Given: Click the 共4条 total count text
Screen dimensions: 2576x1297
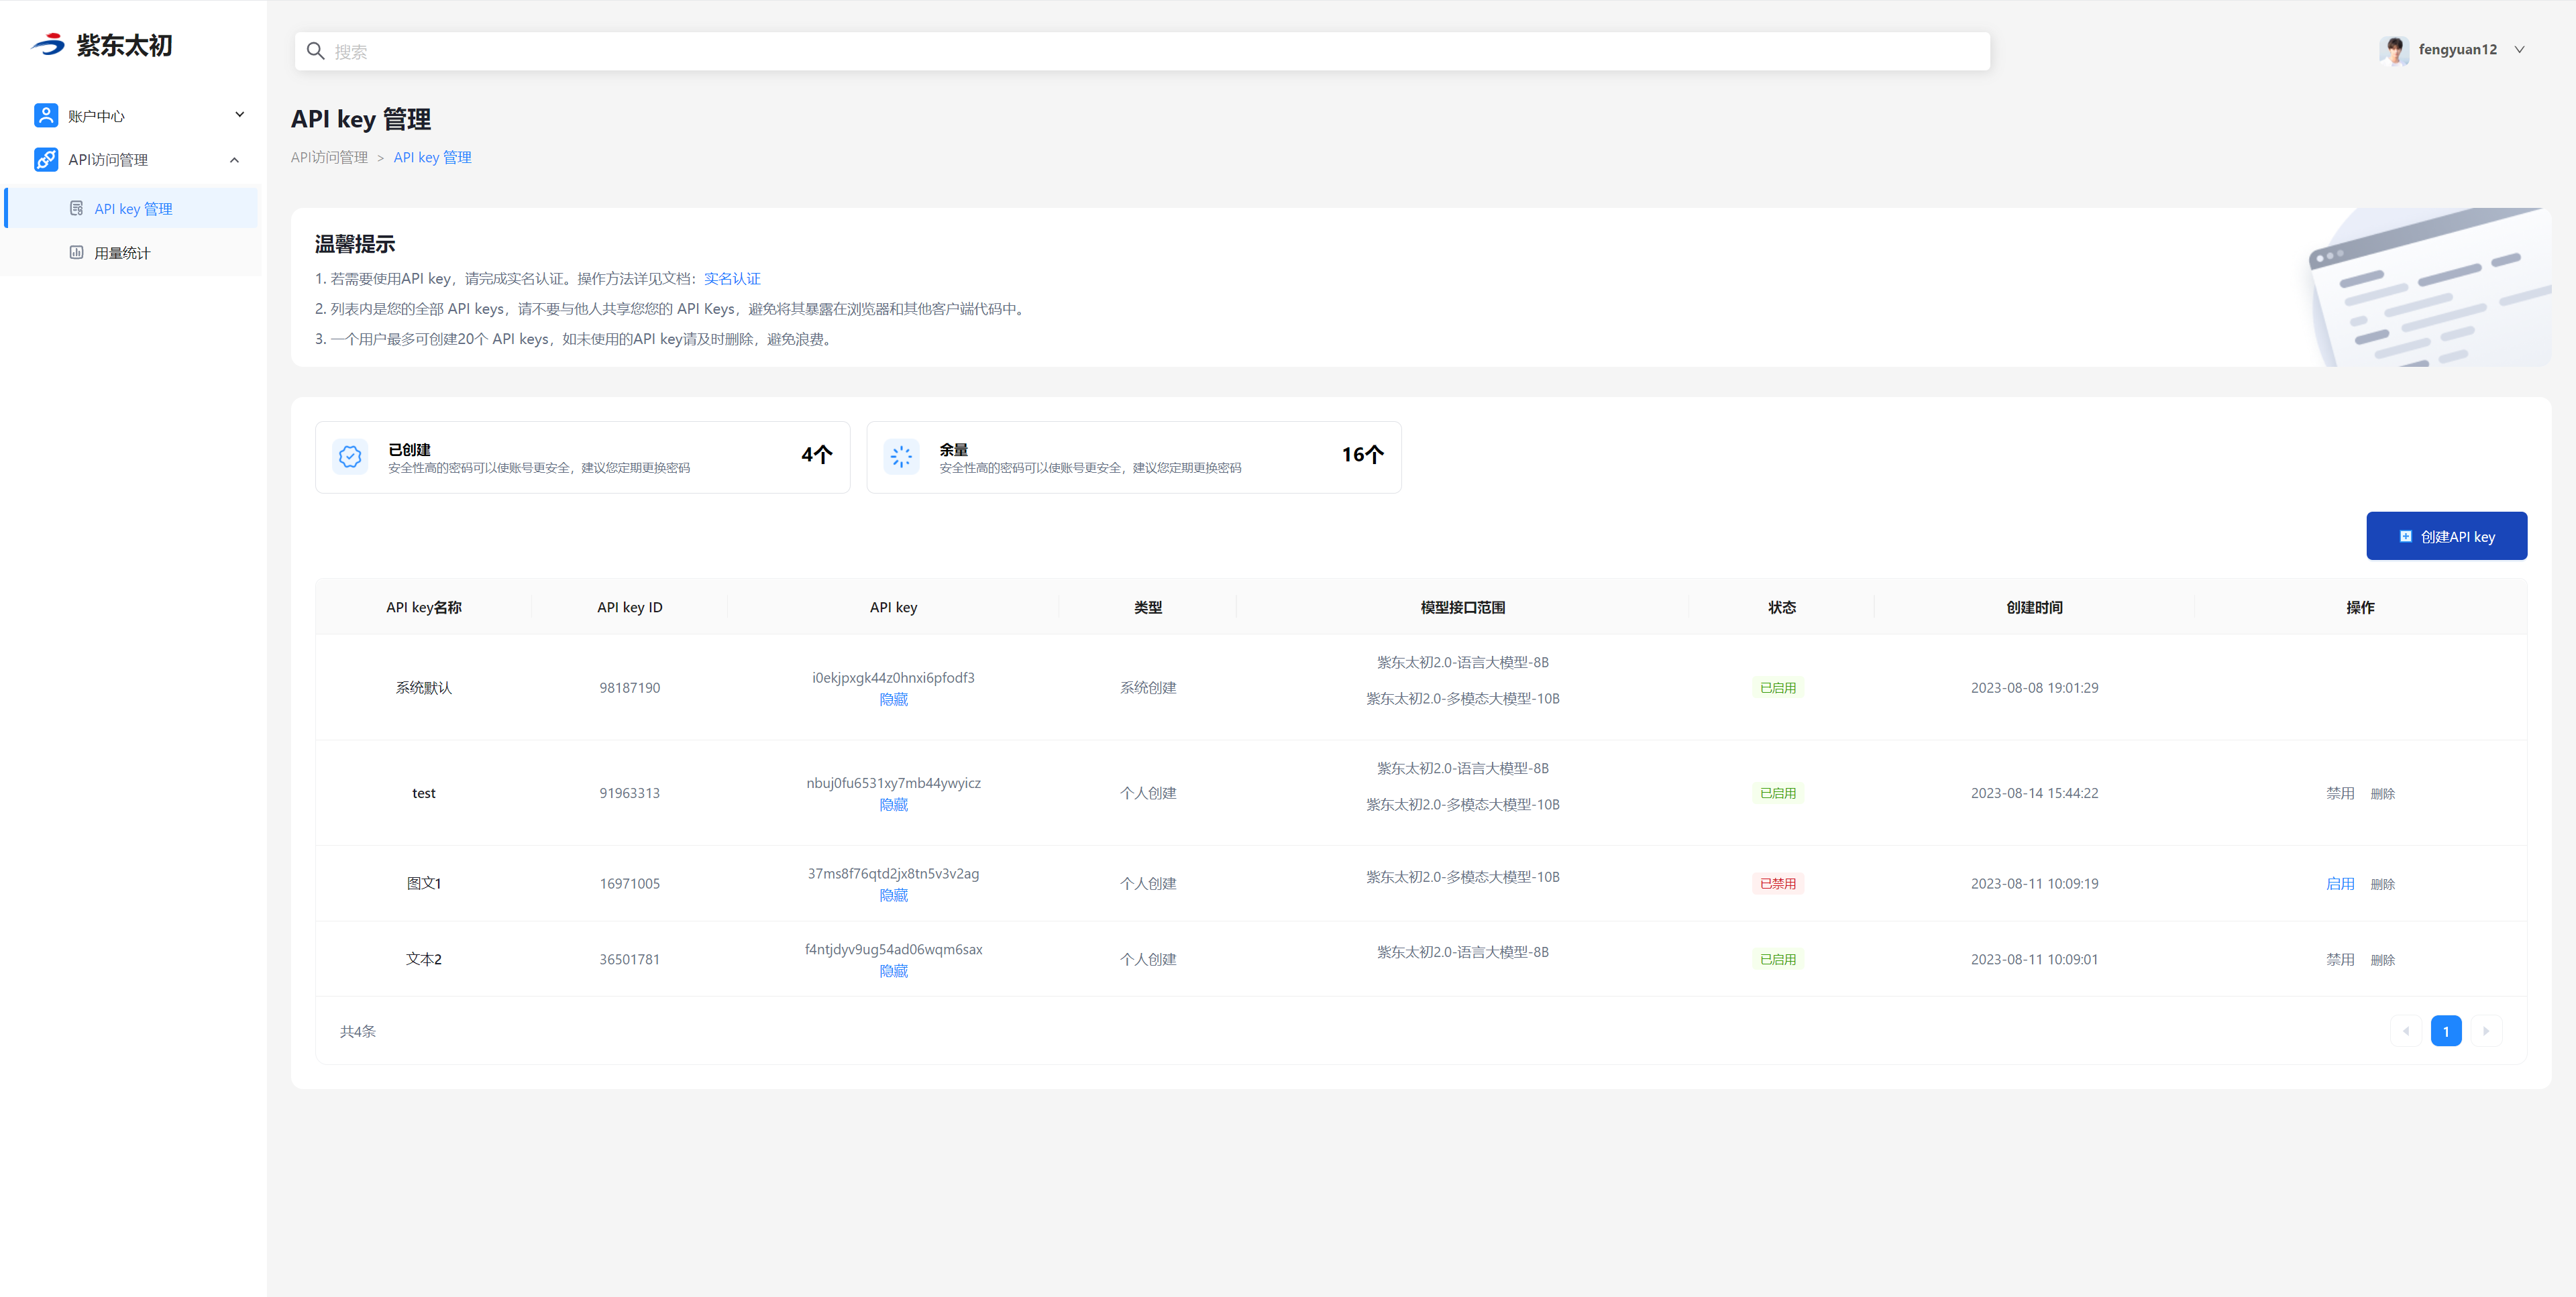Looking at the screenshot, I should (358, 1032).
